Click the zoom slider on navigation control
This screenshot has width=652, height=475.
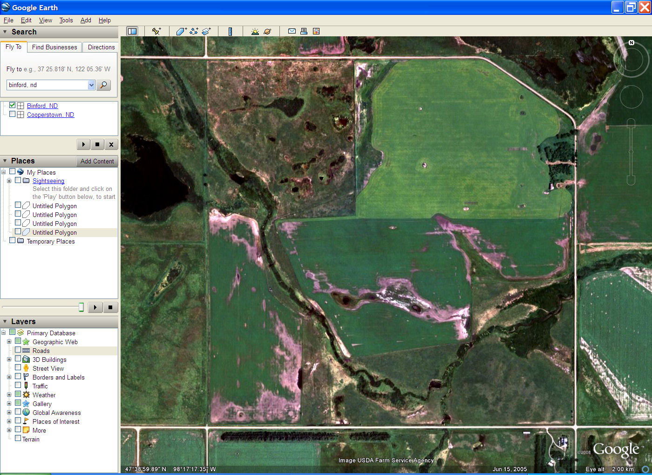[x=631, y=151]
